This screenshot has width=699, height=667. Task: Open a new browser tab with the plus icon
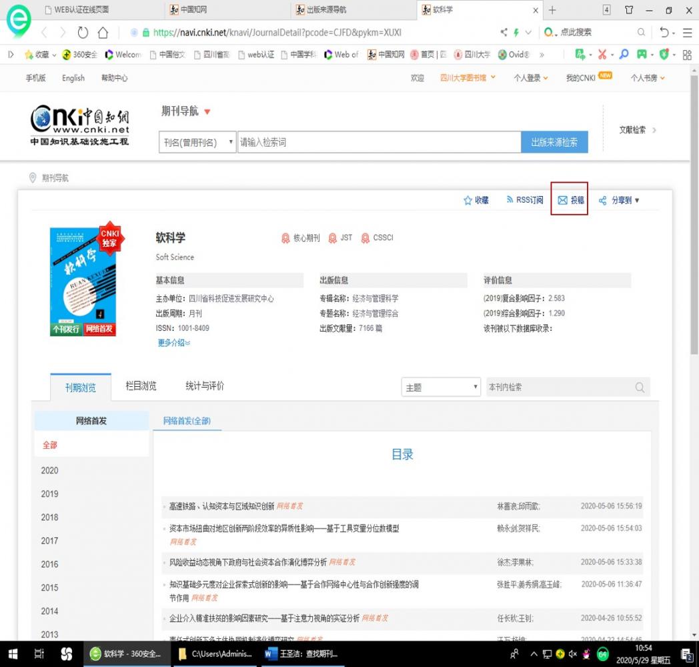552,10
